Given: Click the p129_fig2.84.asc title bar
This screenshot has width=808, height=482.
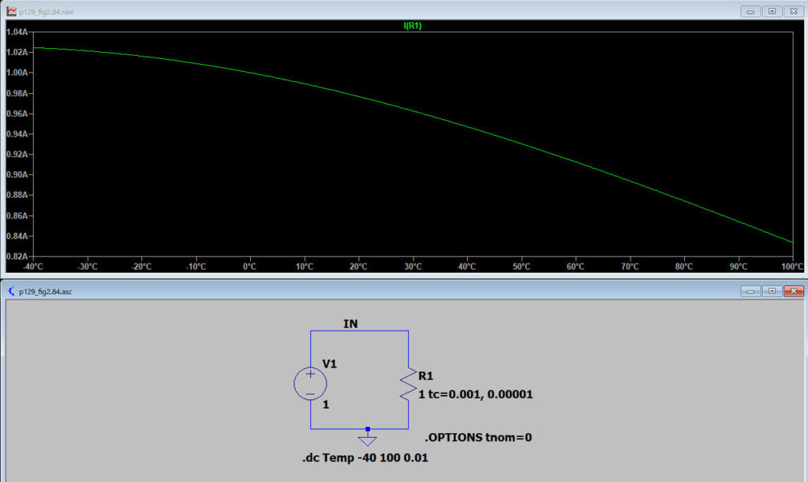Looking at the screenshot, I should tap(316, 291).
